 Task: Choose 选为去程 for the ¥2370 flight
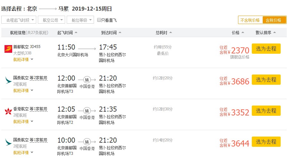266,49
